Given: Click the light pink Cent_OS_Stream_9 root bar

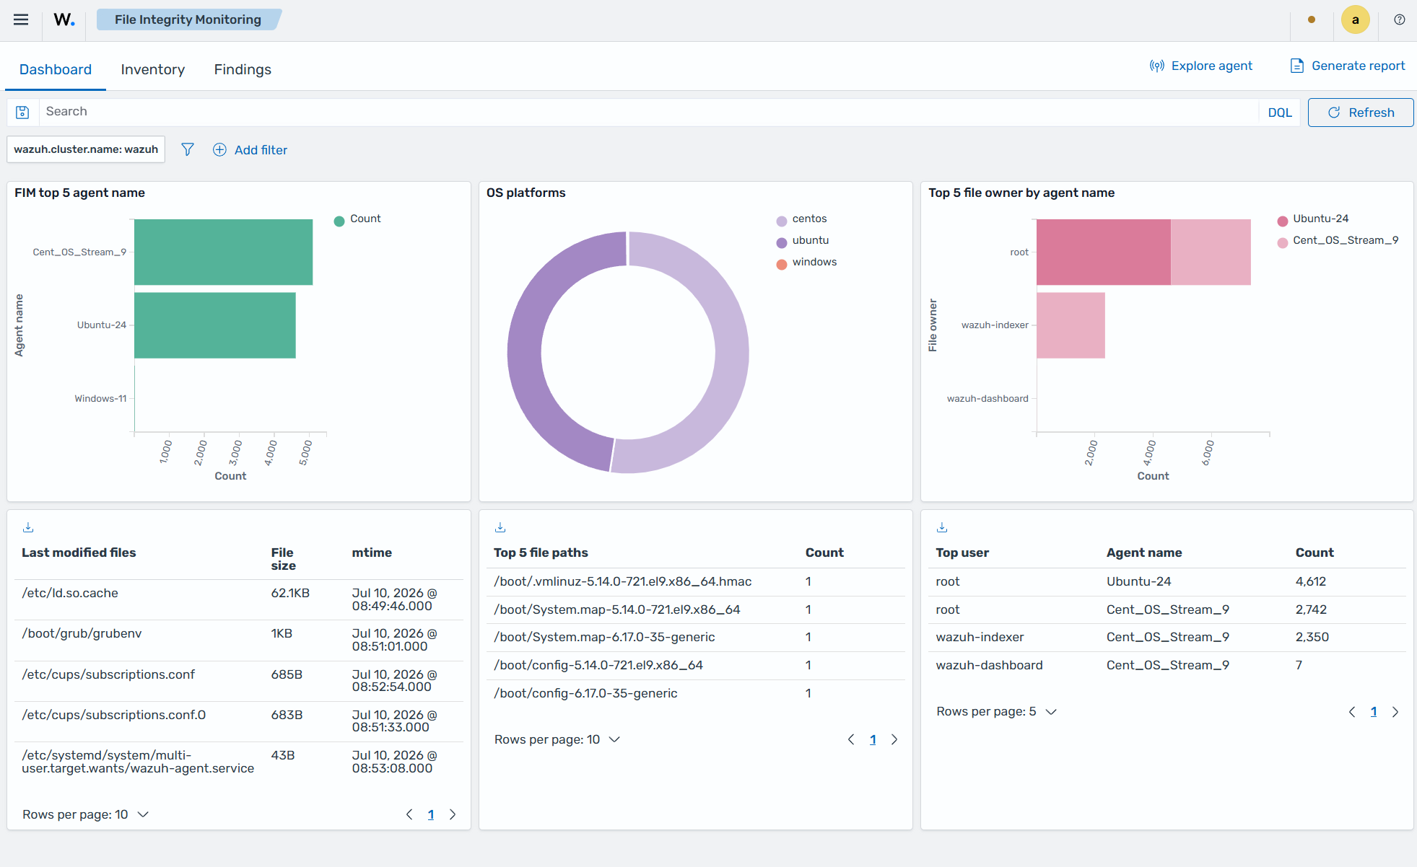Looking at the screenshot, I should tap(1211, 252).
